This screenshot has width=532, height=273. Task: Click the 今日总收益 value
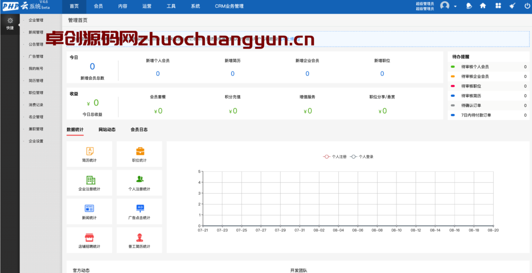tap(92, 103)
